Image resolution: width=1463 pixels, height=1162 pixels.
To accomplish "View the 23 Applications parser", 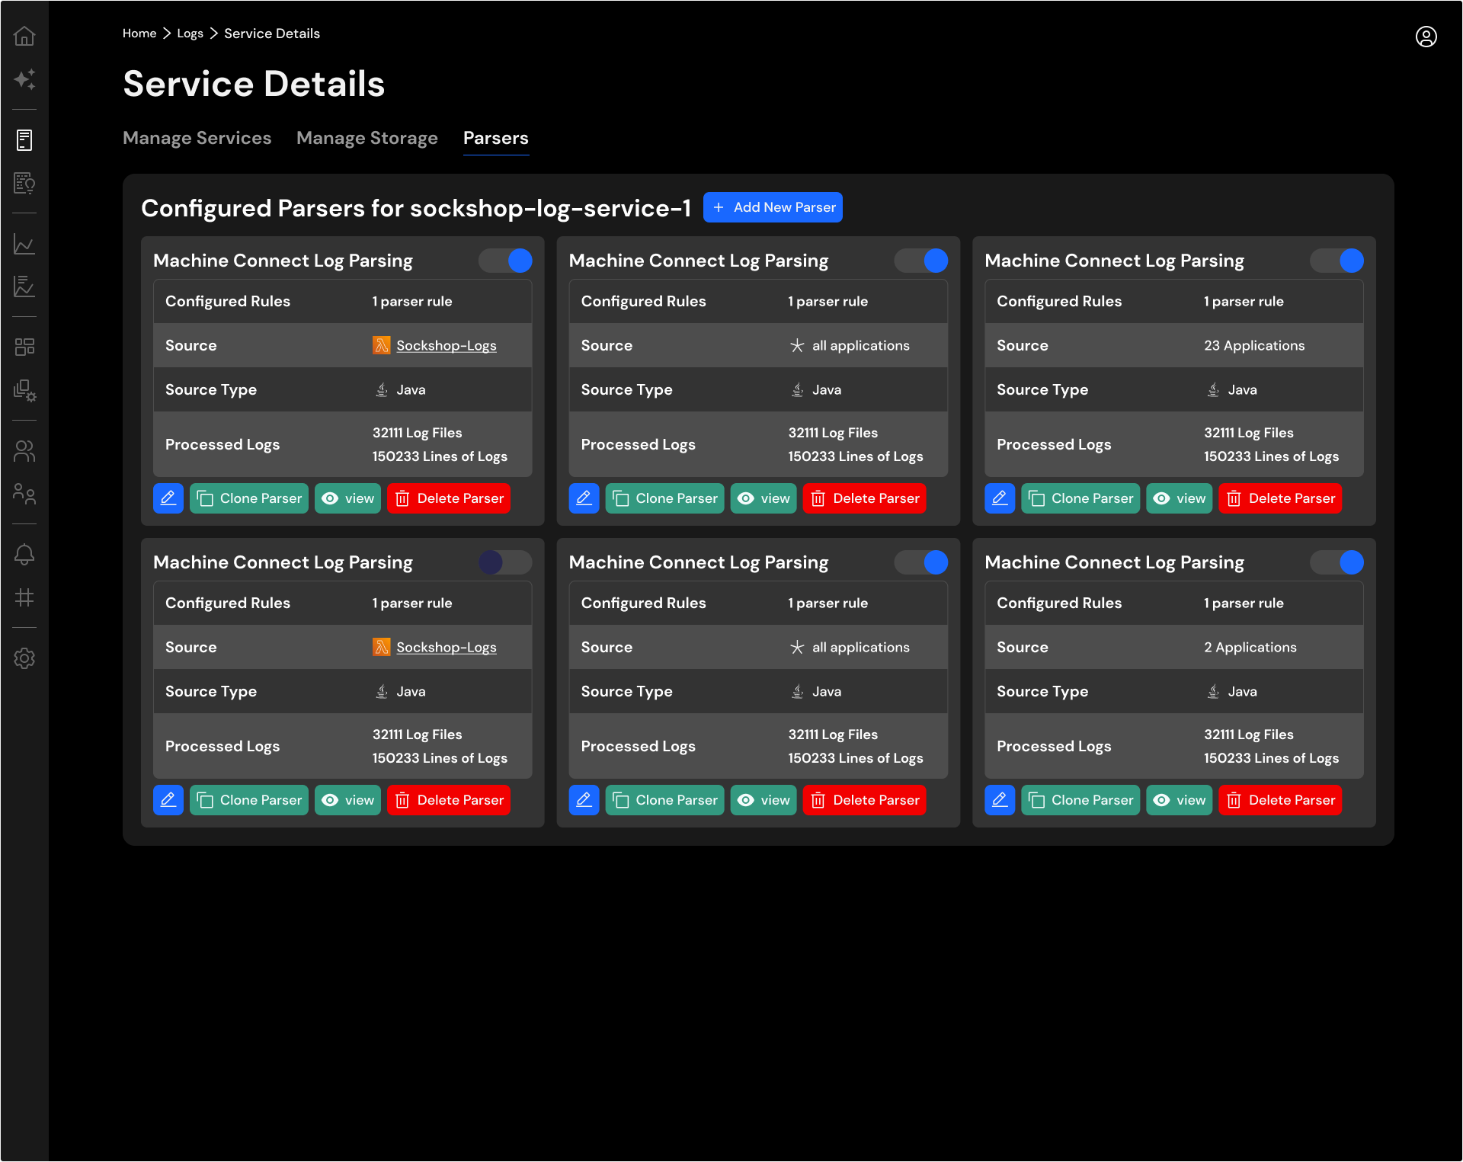I will 1179,498.
